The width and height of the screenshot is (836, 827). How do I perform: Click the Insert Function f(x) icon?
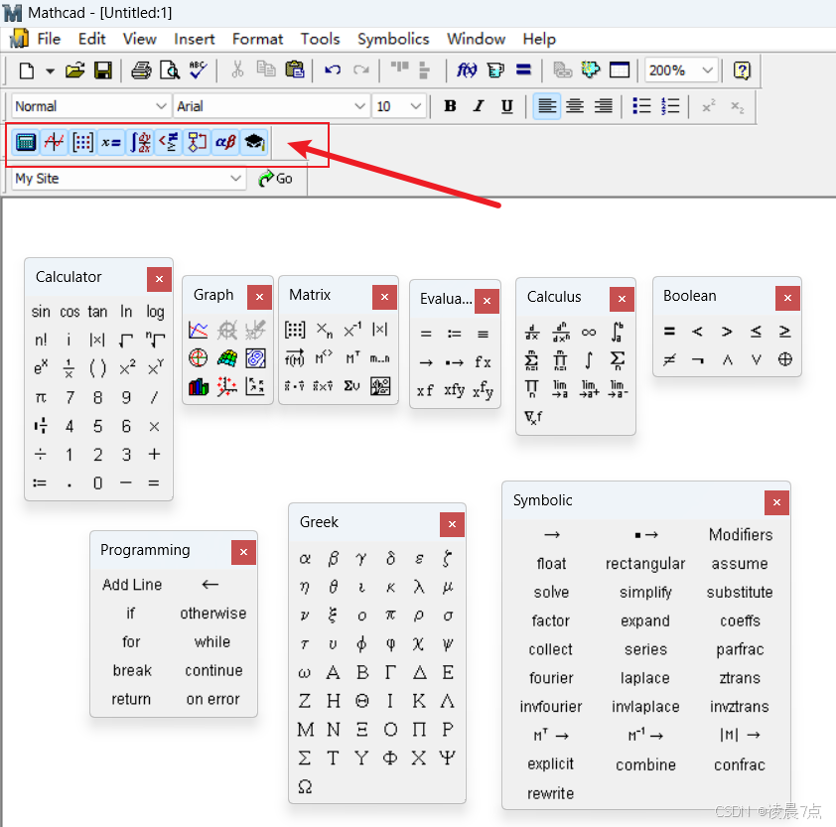(467, 70)
